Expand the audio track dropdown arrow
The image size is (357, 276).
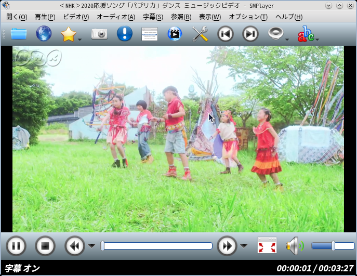coord(287,40)
